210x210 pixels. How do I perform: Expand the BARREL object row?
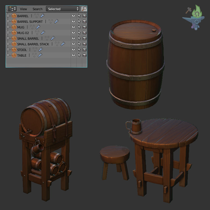click(x=8, y=16)
